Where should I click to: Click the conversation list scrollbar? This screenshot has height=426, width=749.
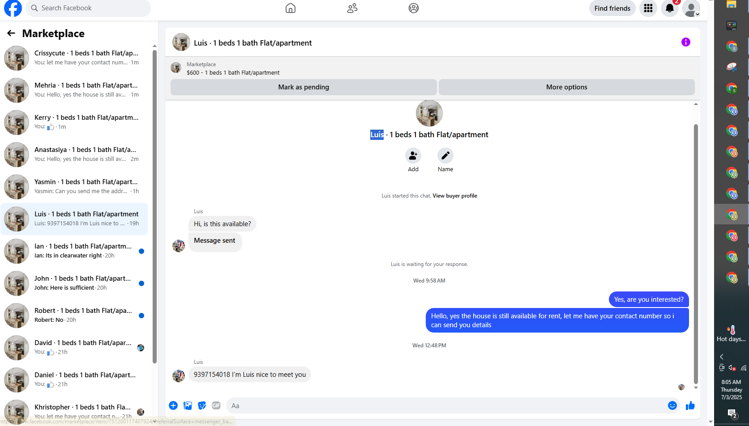(154, 206)
